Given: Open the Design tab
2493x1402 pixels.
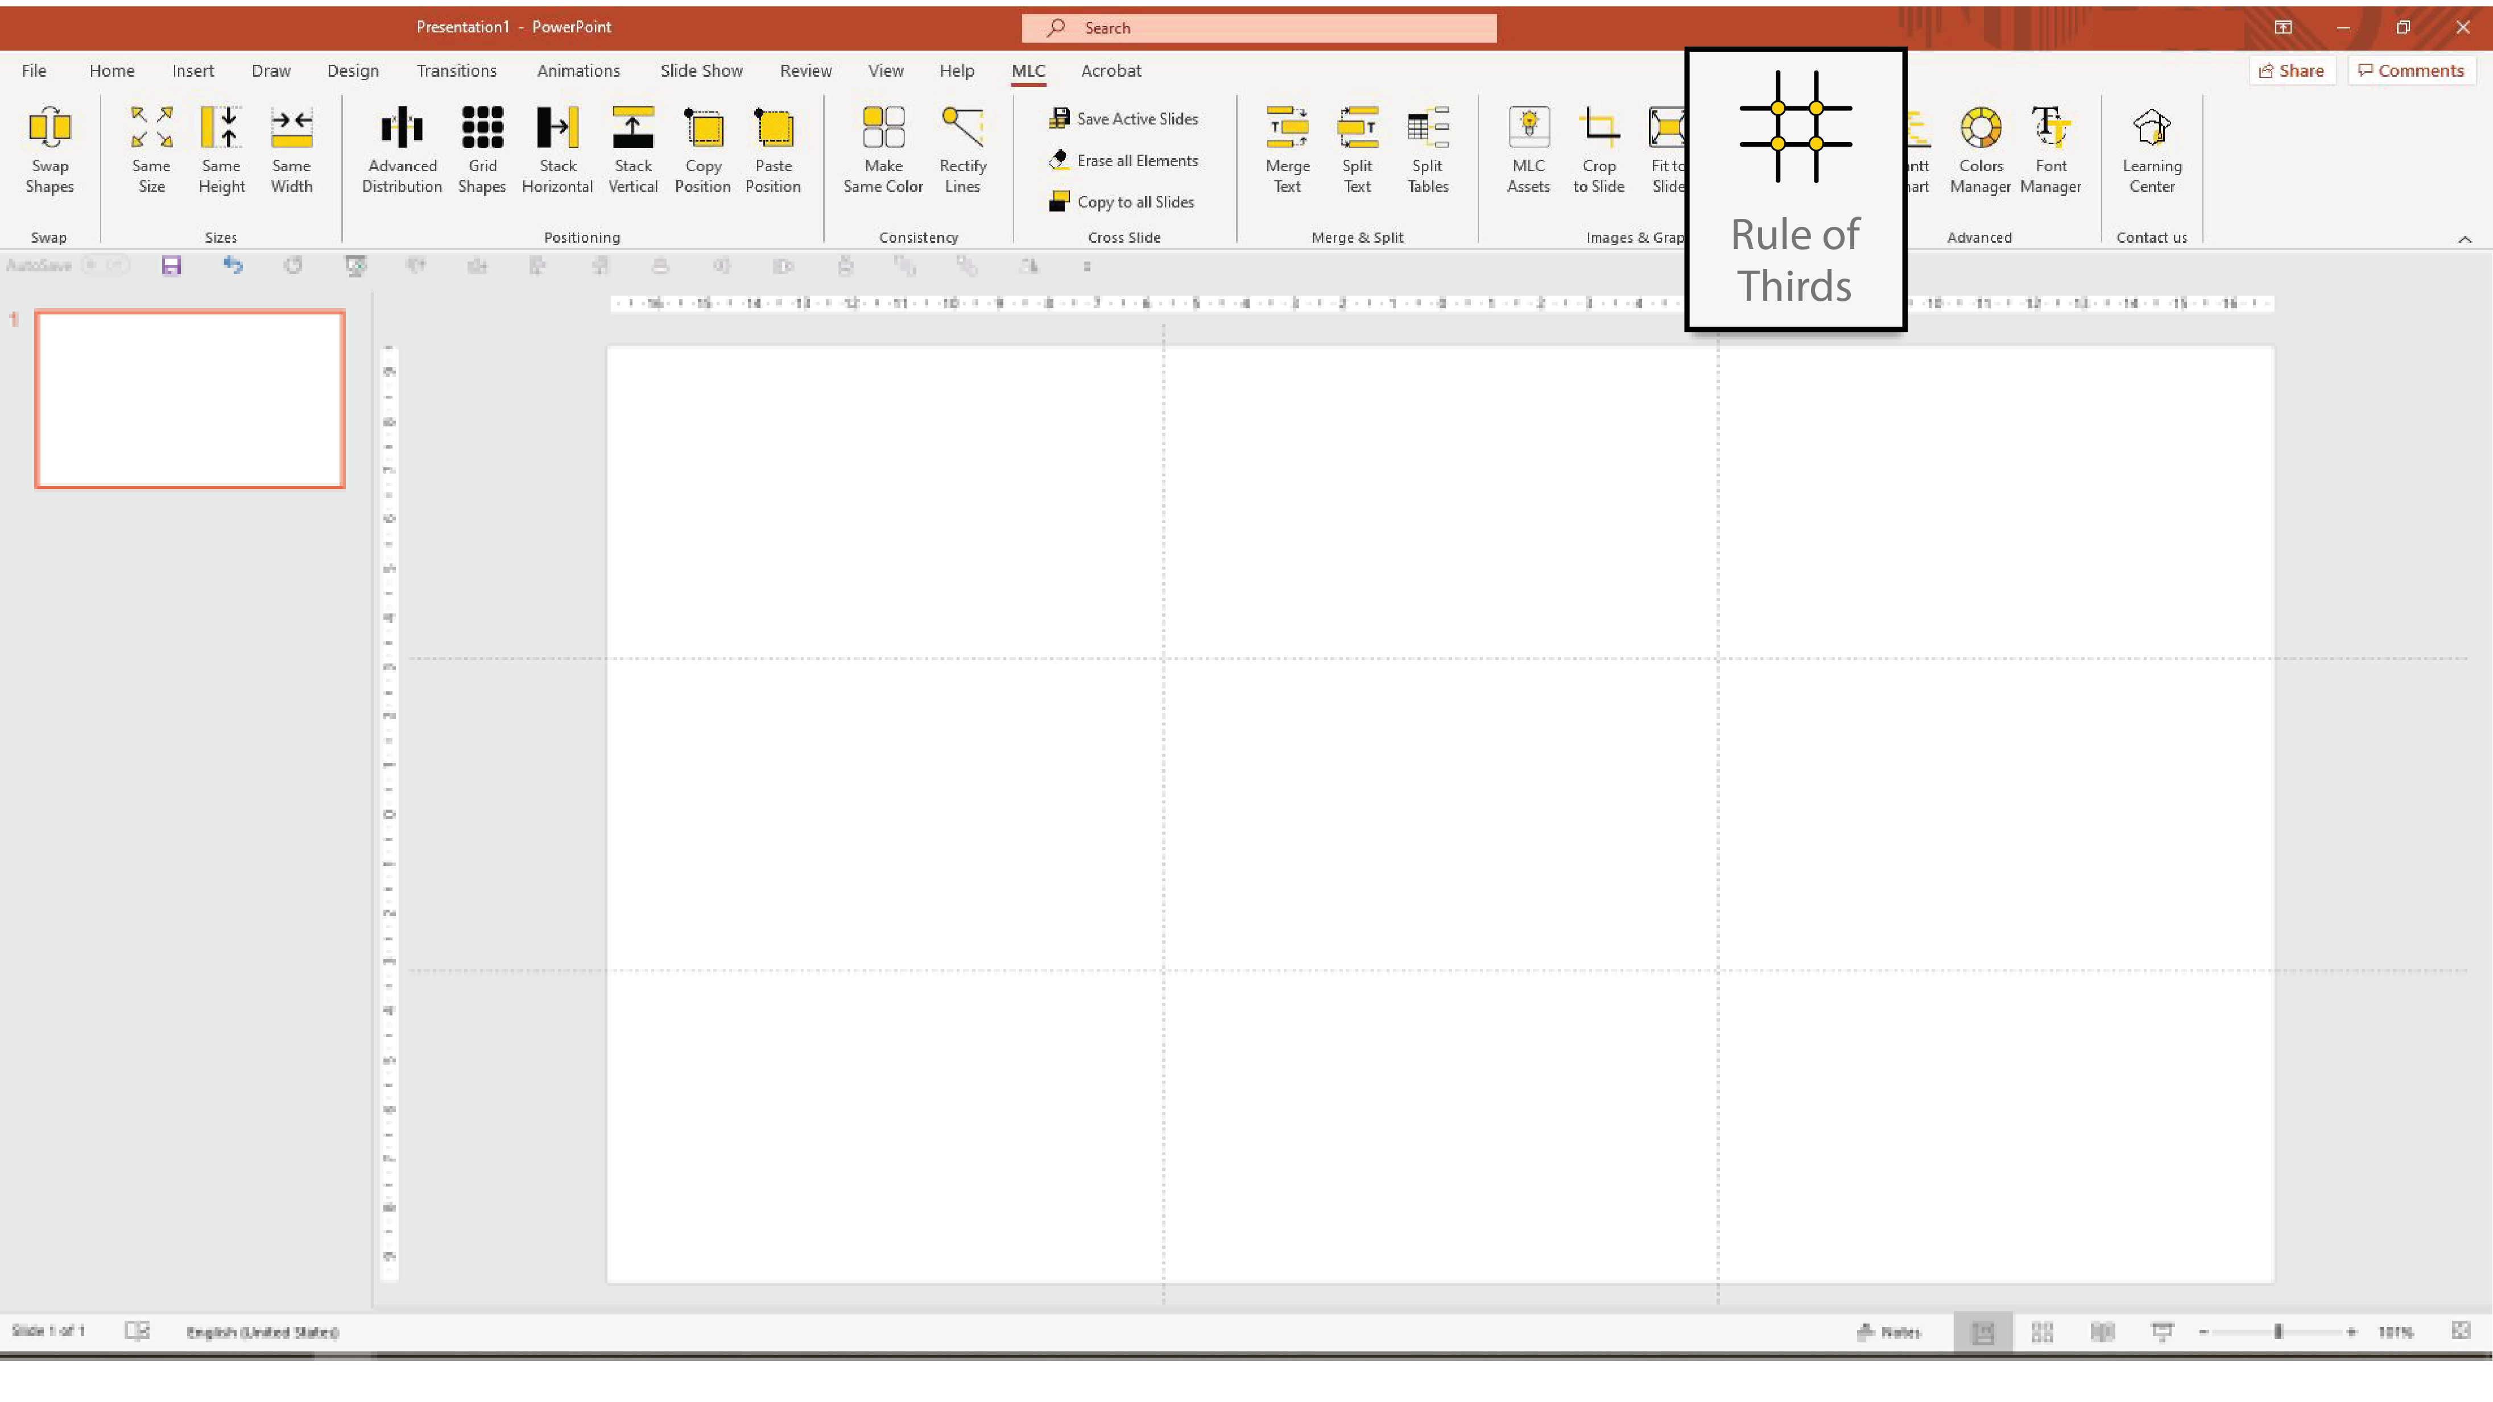Looking at the screenshot, I should pyautogui.click(x=352, y=70).
